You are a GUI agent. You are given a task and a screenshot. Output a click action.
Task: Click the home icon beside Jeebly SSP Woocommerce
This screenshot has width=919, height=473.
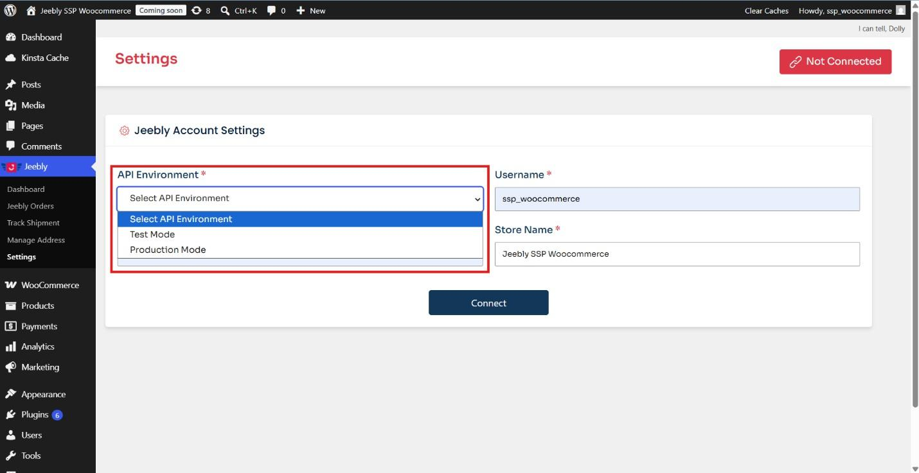point(31,10)
